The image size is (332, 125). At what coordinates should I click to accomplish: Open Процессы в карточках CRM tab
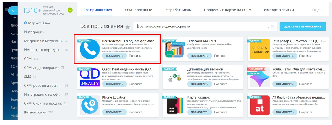click(228, 10)
